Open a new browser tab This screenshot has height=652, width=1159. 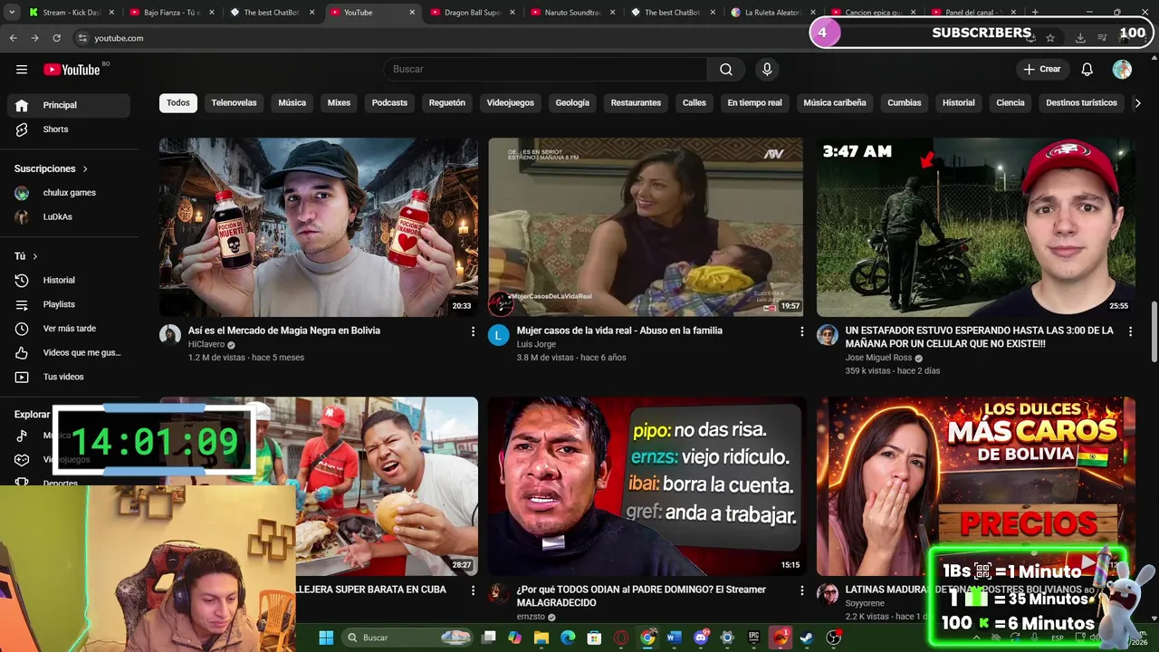click(x=1035, y=13)
